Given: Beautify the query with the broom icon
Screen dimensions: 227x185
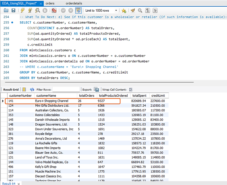Looking at the screenshot, I should [133, 10].
